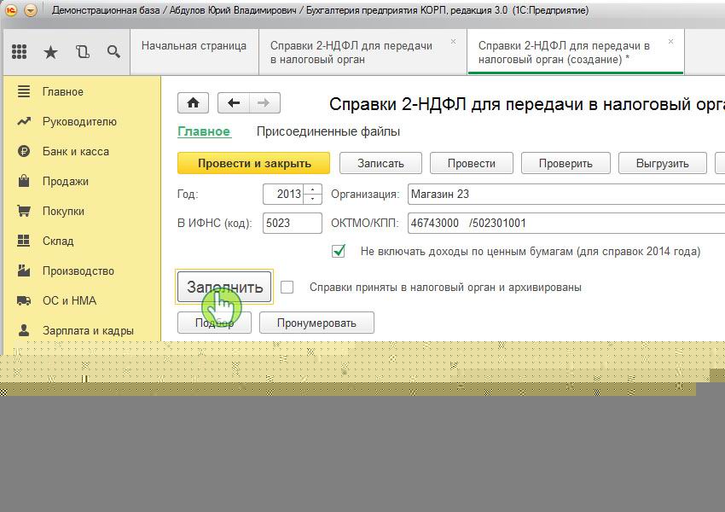The image size is (725, 512).
Task: Open Присоединенные файлы page
Action: pyautogui.click(x=328, y=131)
